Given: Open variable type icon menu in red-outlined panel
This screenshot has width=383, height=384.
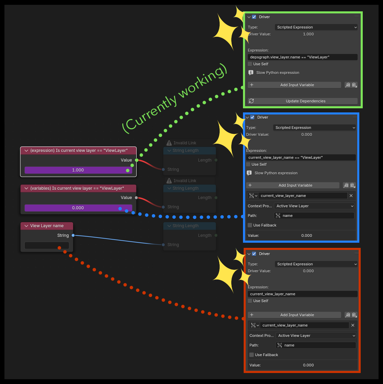Looking at the screenshot, I should [254, 325].
